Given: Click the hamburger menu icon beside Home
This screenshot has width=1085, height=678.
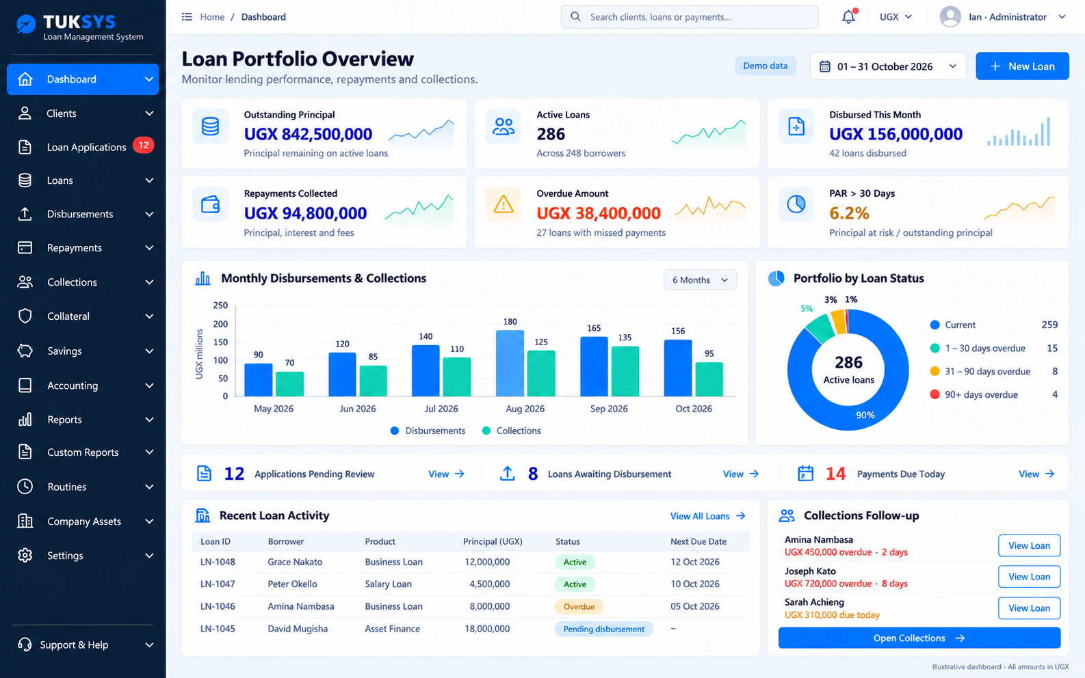Looking at the screenshot, I should [187, 16].
